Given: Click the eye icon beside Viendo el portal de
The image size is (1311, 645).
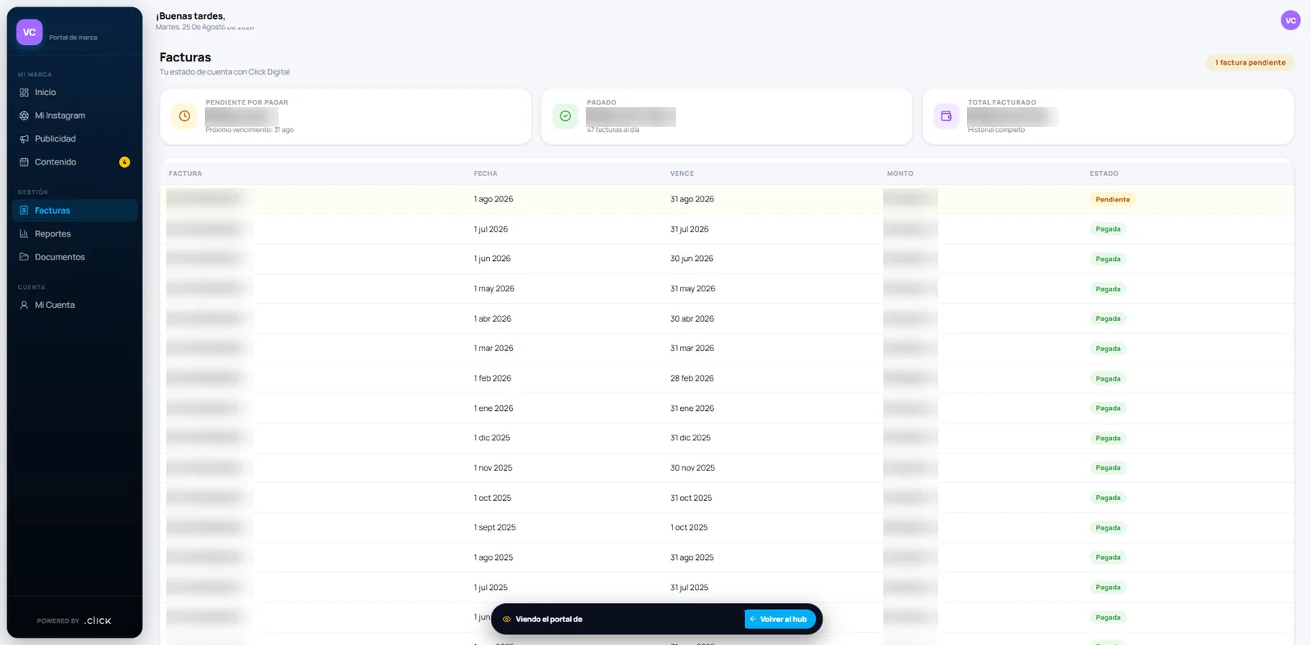Looking at the screenshot, I should pos(506,620).
